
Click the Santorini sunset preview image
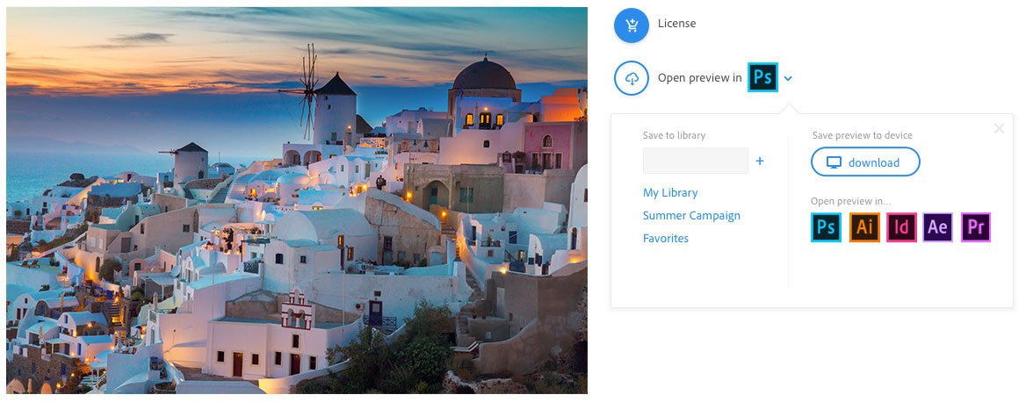(297, 201)
